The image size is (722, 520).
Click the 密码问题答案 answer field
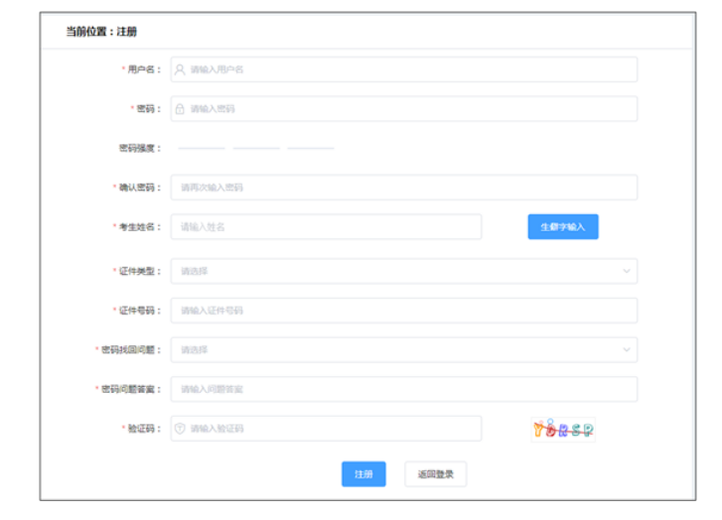402,389
